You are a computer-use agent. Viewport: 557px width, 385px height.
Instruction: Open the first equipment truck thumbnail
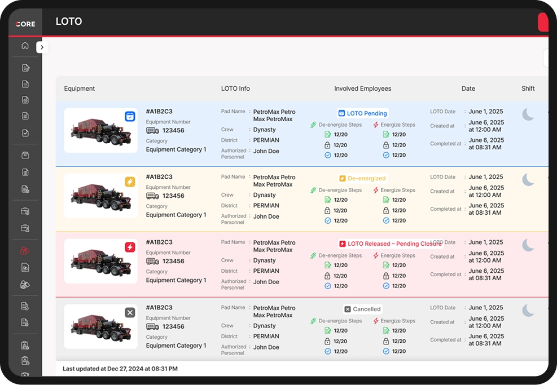[x=101, y=130]
